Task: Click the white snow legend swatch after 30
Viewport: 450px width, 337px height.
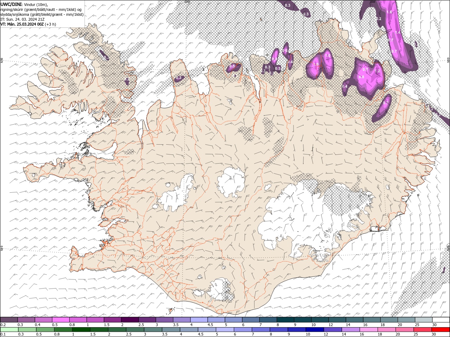Action: pyautogui.click(x=441, y=319)
